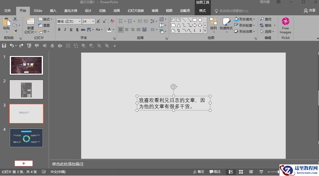Toggle Bold formatting
Screen dimensions: 319x176
click(x=59, y=30)
